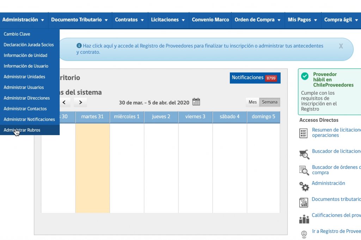Open the calendar date picker icon
The width and height of the screenshot is (361, 240).
(x=196, y=102)
